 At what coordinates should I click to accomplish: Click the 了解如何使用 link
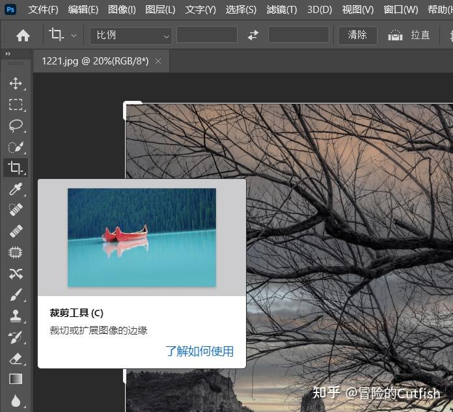click(199, 351)
